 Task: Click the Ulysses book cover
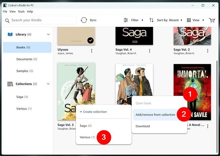(x=76, y=36)
